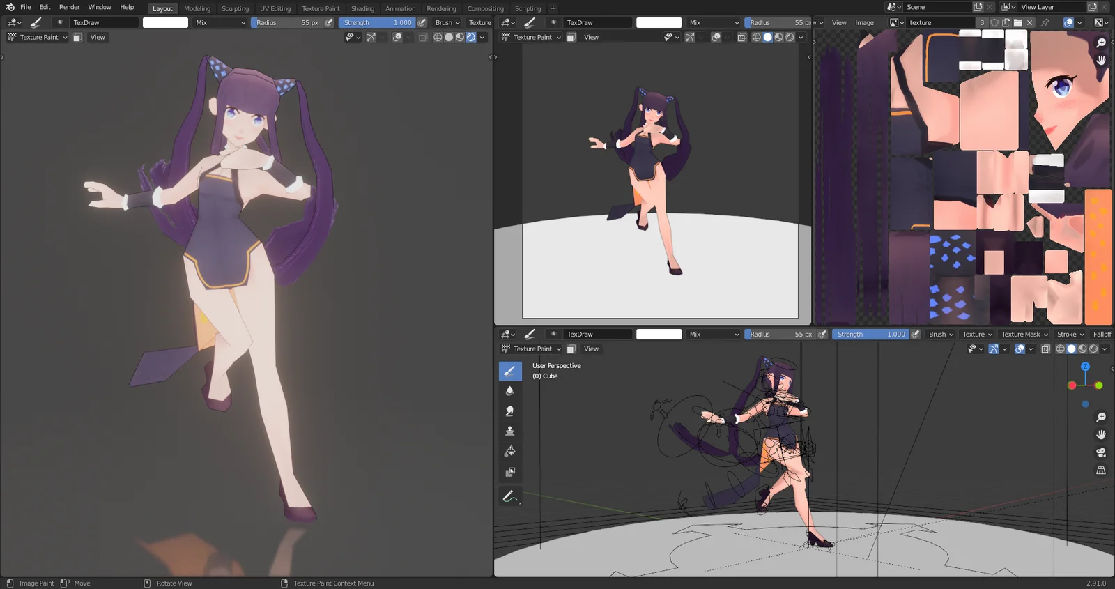Screen dimensions: 1115x589
Task: Click the pan hand in the image editor
Action: tap(1101, 60)
